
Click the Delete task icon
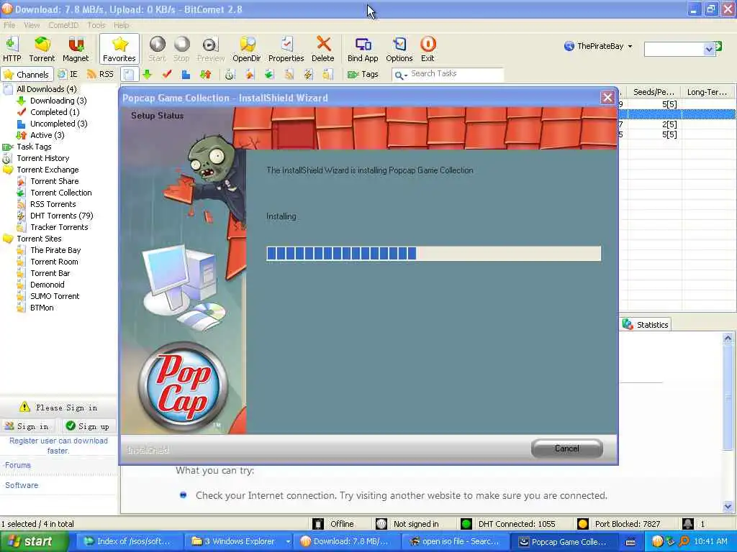pyautogui.click(x=323, y=49)
